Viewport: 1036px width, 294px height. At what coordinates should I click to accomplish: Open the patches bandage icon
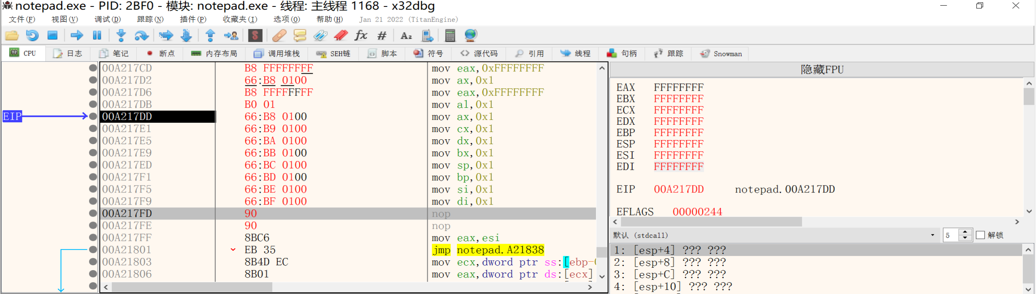[279, 36]
